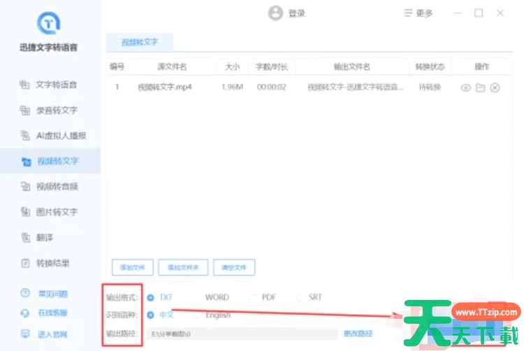Viewport: 524px width, 351px height.
Task: Click the 常见问题 help link
Action: click(53, 294)
